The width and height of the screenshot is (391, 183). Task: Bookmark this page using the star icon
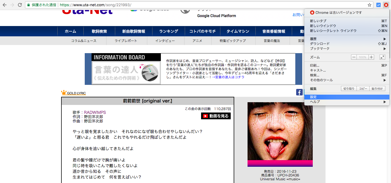point(369,5)
